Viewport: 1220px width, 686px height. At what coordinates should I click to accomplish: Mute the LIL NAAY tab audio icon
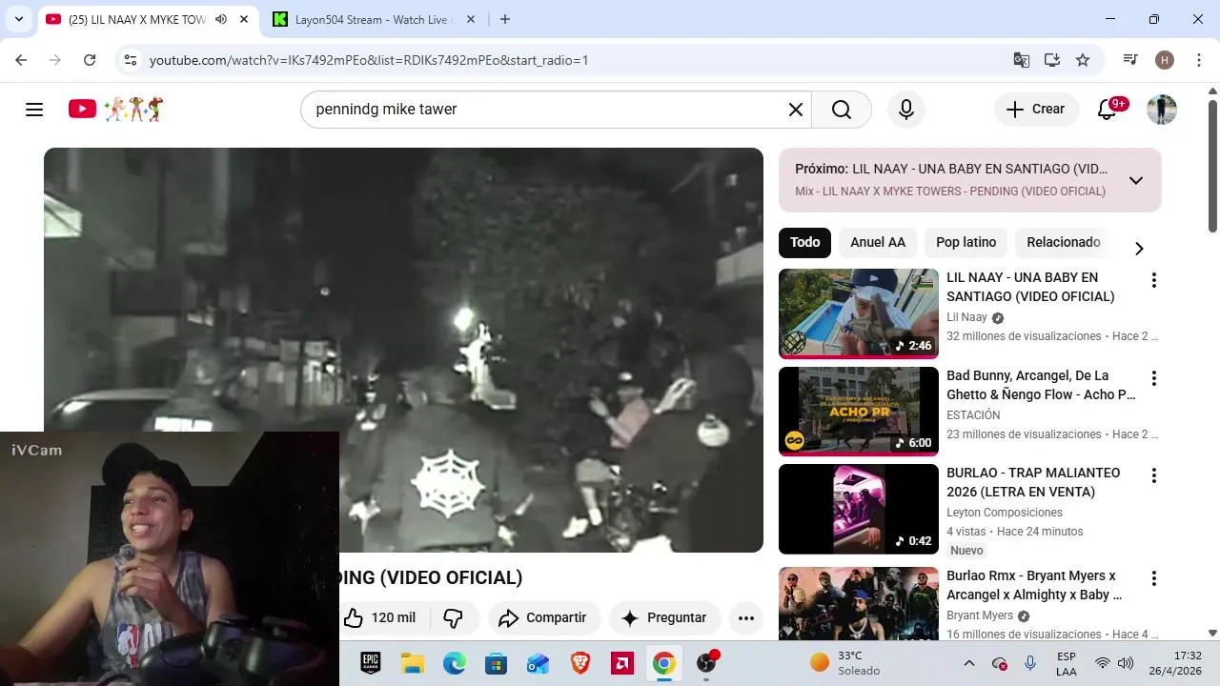[x=221, y=19]
